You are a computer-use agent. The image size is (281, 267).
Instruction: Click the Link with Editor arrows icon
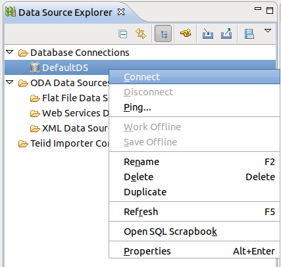(x=141, y=34)
